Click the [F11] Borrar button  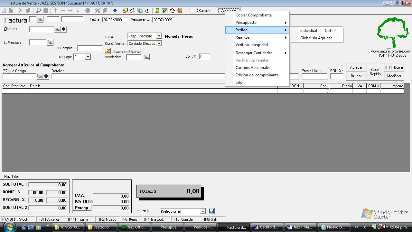[394, 67]
